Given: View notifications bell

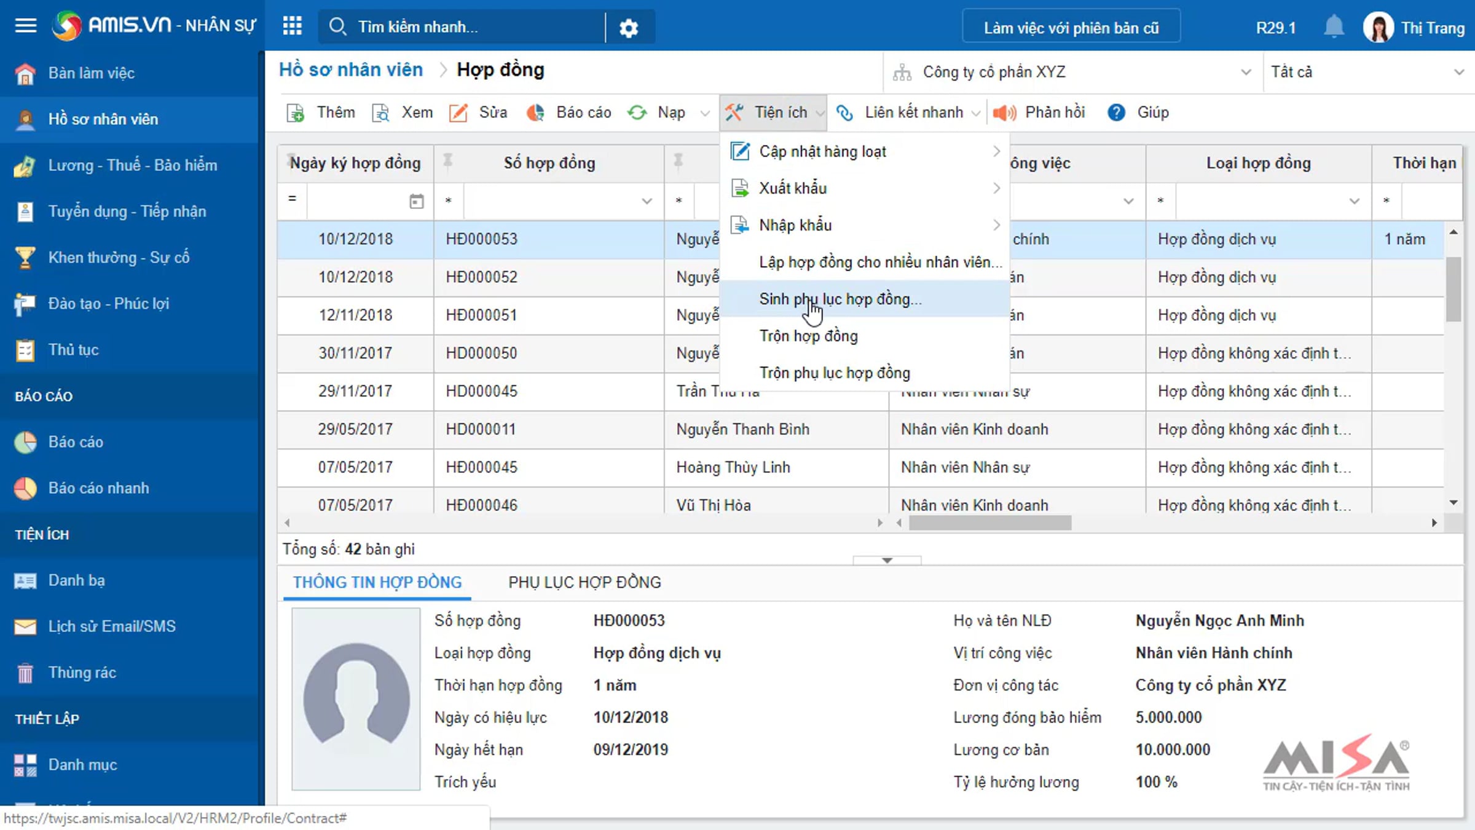Looking at the screenshot, I should click(1334, 27).
